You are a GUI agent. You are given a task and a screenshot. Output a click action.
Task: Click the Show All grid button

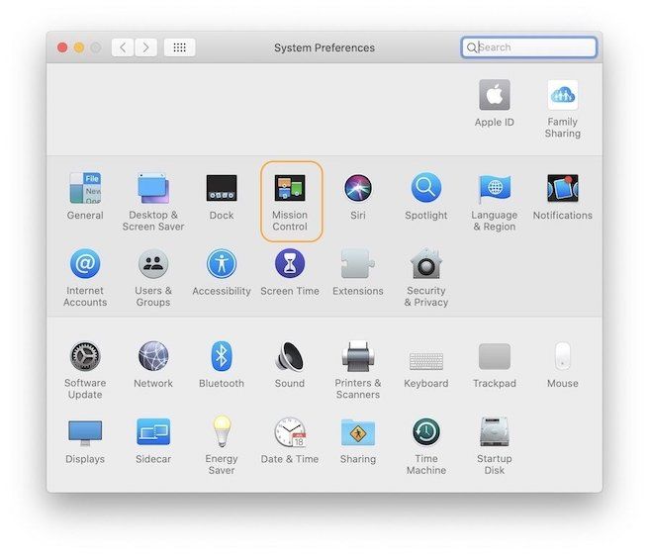click(x=180, y=47)
